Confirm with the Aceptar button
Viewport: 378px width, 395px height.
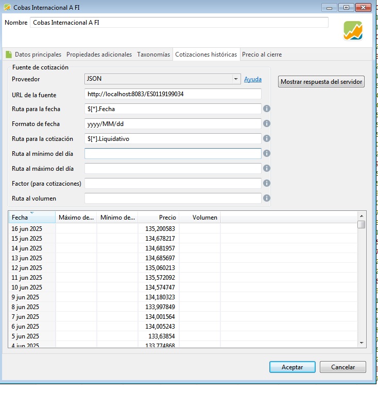(x=293, y=367)
